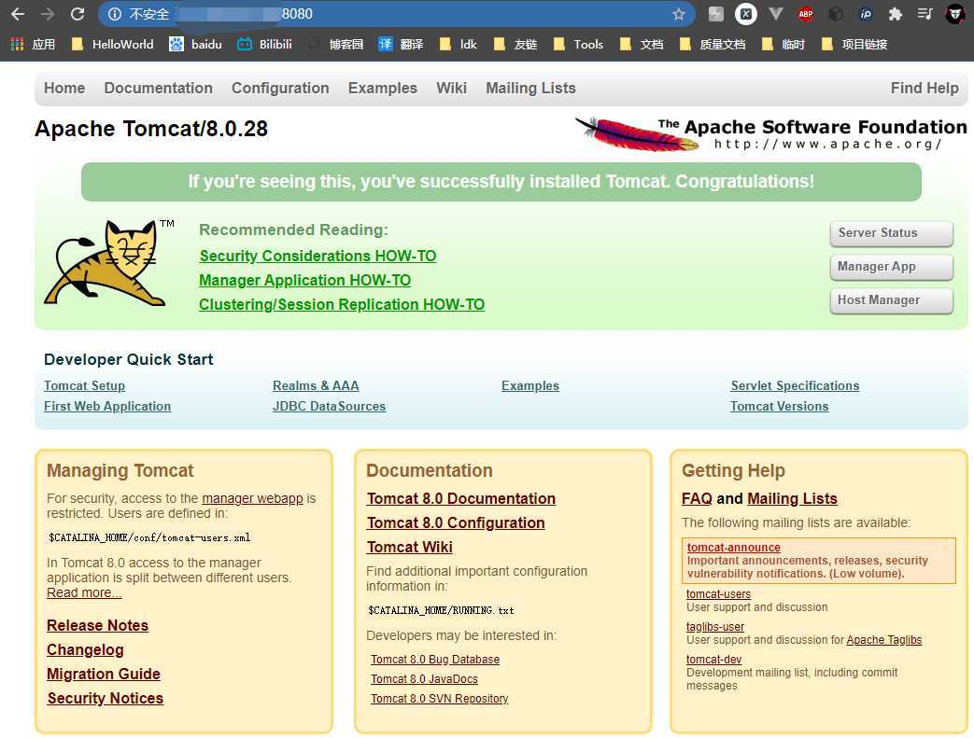Open the Examples link under Developer Quick Start
The height and width of the screenshot is (738, 974).
click(x=530, y=385)
